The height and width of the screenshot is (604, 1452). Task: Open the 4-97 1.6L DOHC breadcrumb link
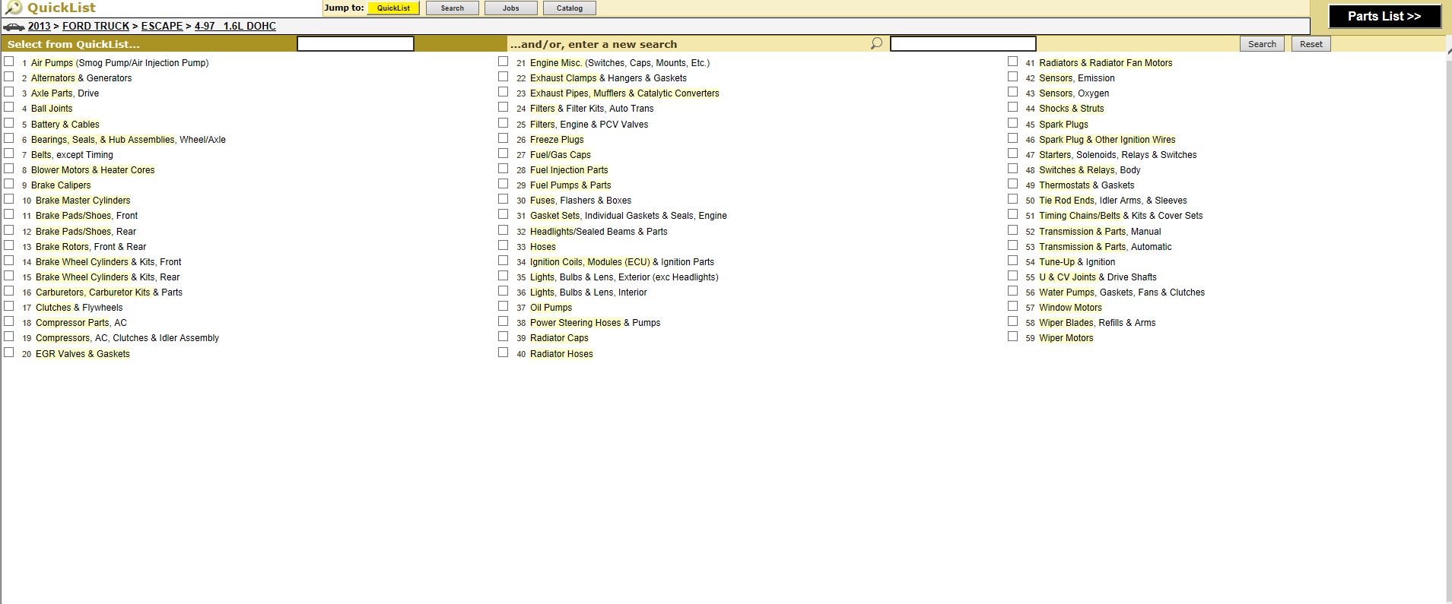(235, 26)
